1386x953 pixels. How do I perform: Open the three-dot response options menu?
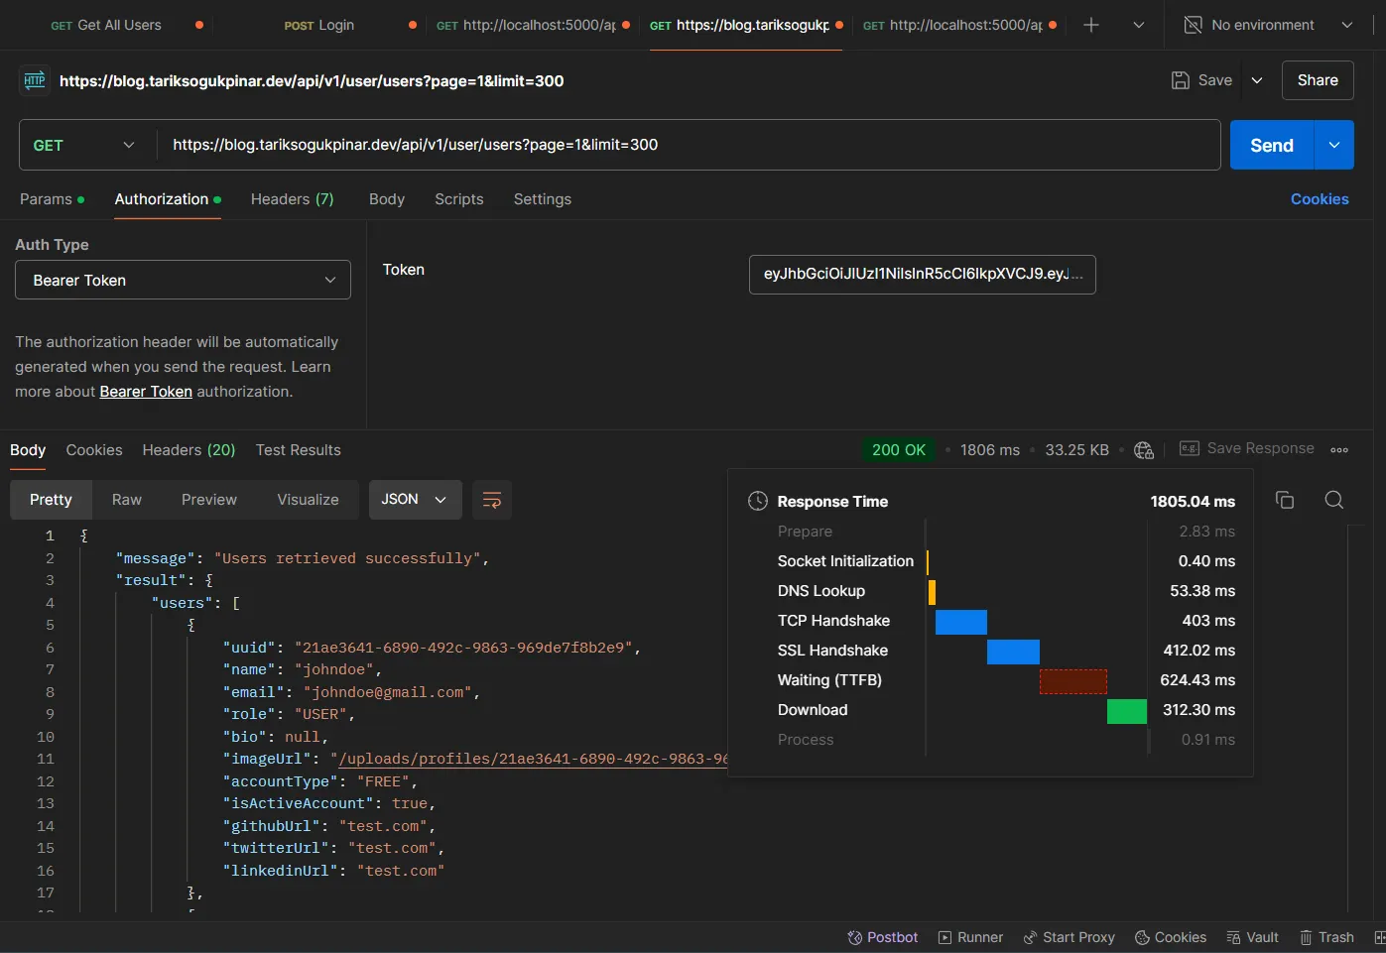pyautogui.click(x=1339, y=450)
